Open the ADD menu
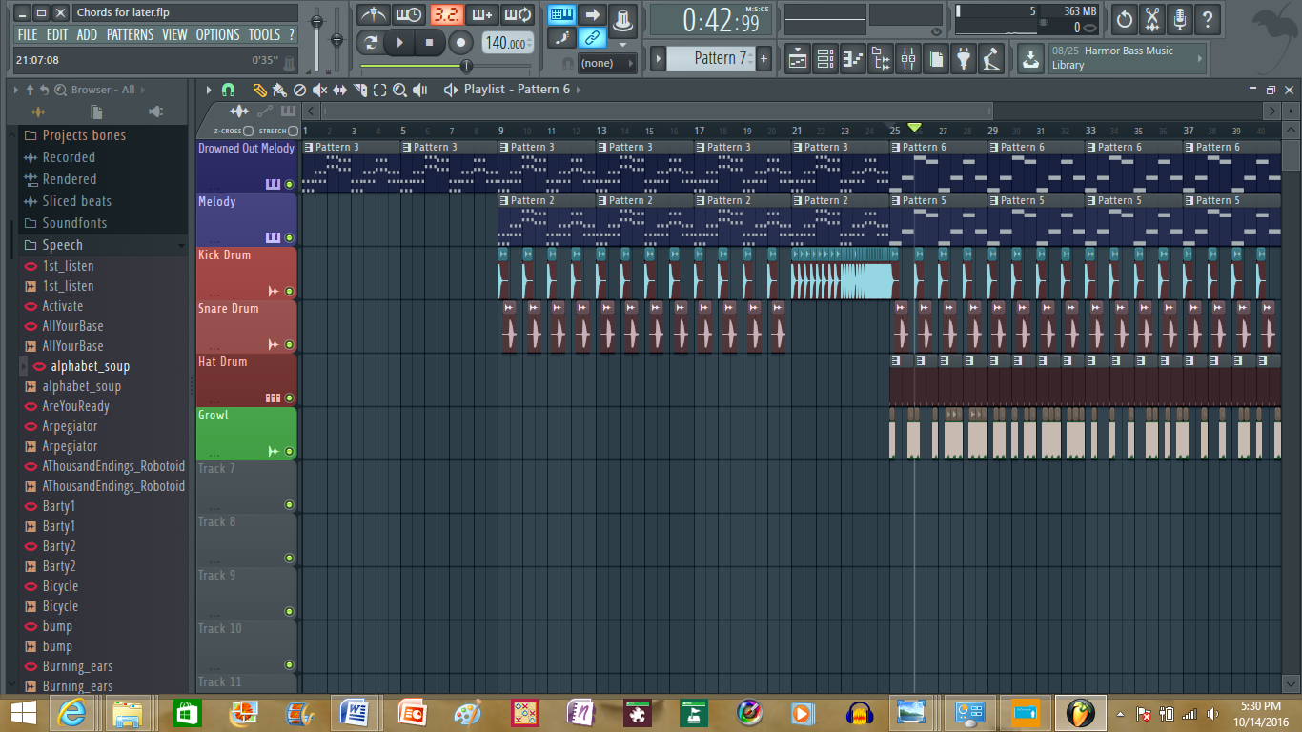 point(87,34)
